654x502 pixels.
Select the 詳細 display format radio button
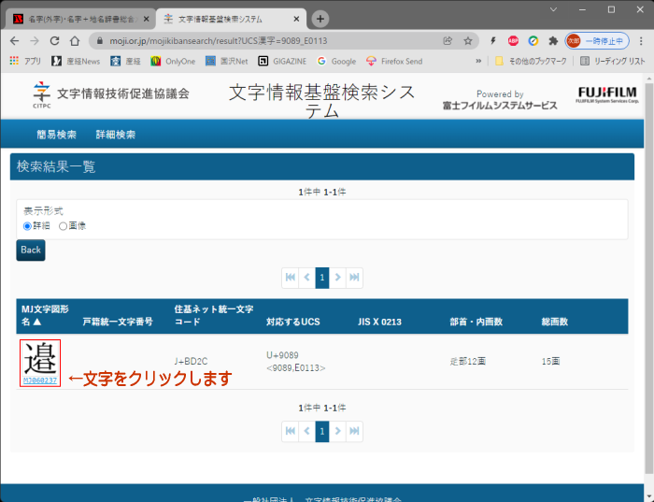point(28,226)
